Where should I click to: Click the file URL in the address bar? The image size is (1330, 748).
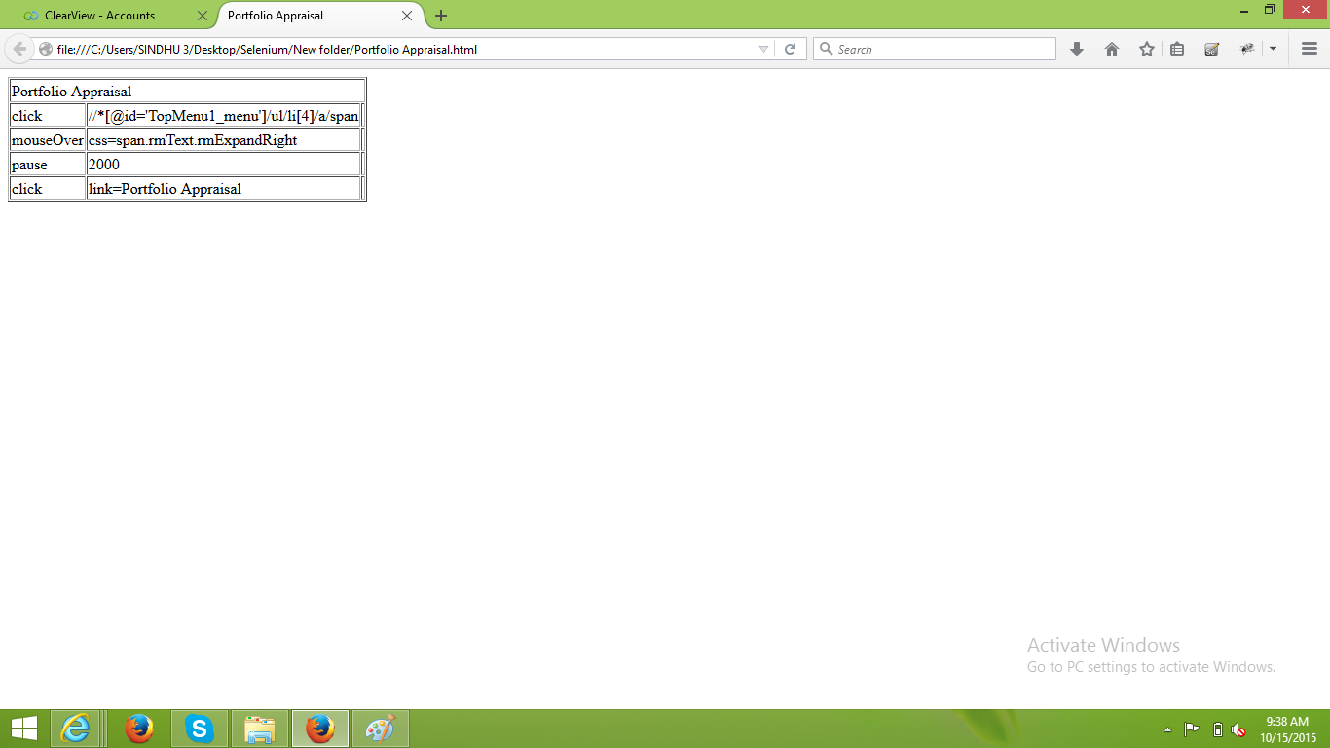point(267,49)
